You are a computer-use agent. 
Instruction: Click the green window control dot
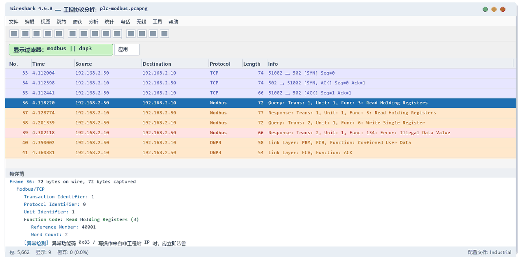tap(485, 9)
